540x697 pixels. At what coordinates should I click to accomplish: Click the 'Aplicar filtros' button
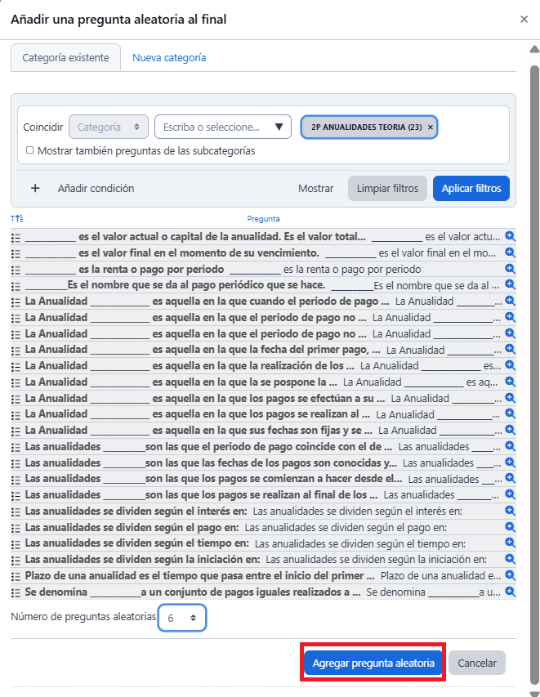pos(471,188)
